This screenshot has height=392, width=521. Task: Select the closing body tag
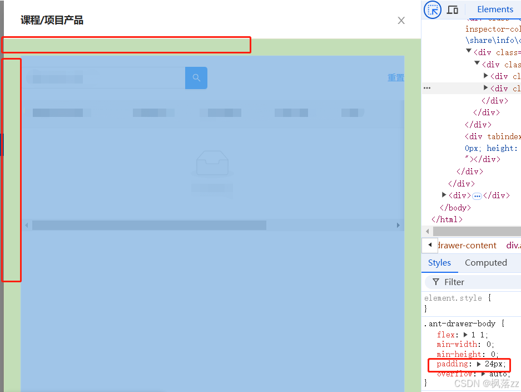click(x=455, y=208)
